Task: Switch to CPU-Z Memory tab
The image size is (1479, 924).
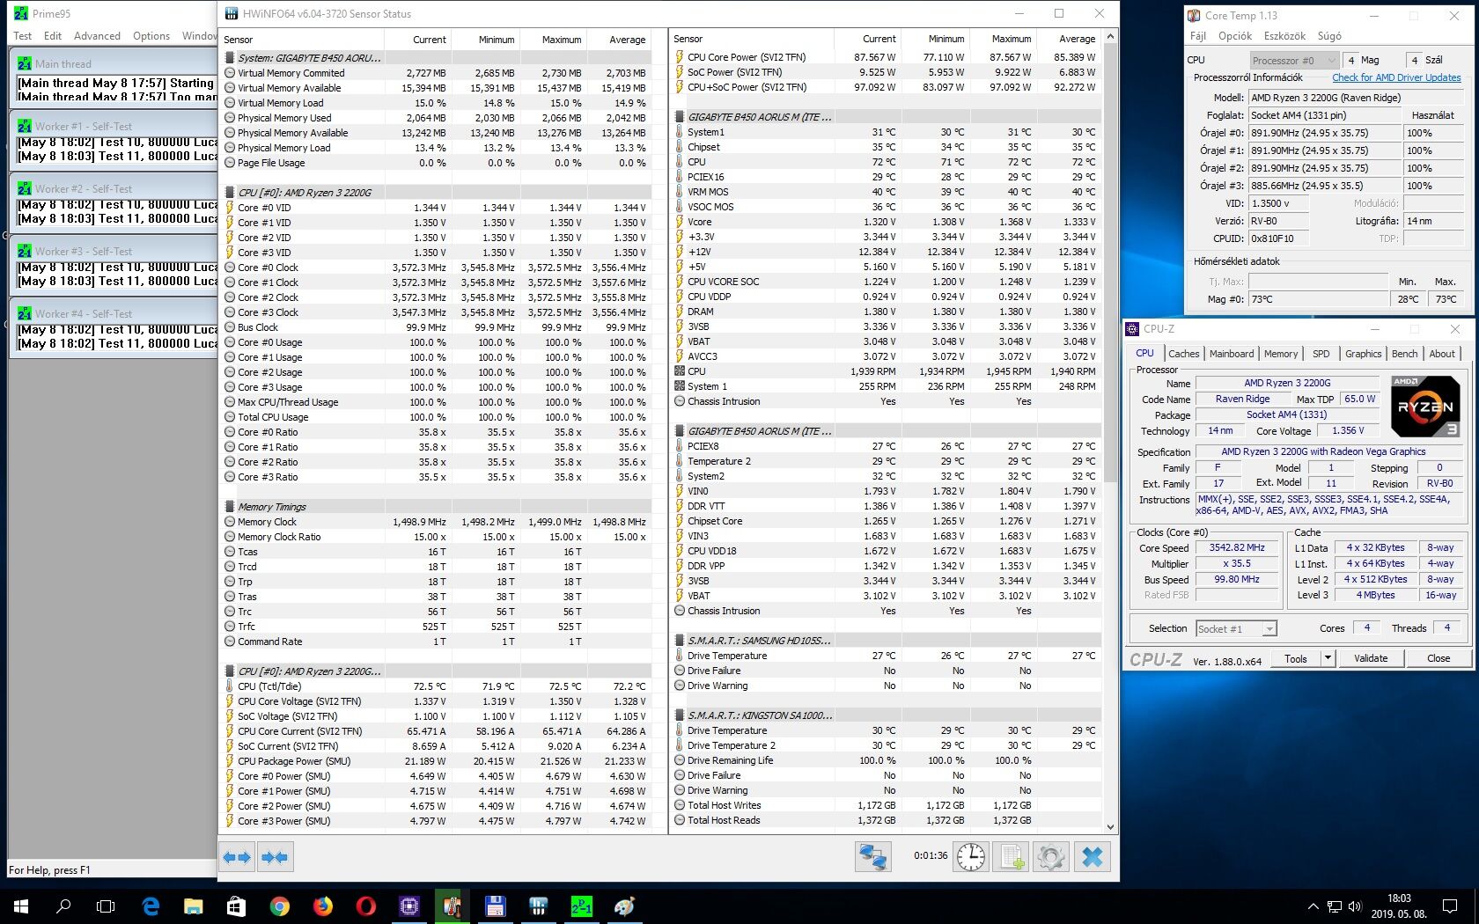Action: 1281,354
